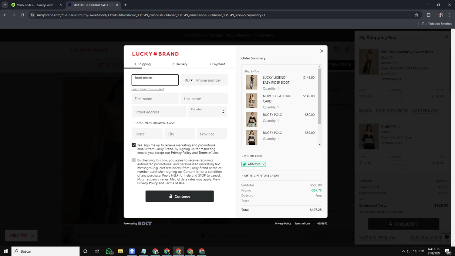Select the 2. Delivery step tab
The height and width of the screenshot is (256, 455).
point(180,64)
